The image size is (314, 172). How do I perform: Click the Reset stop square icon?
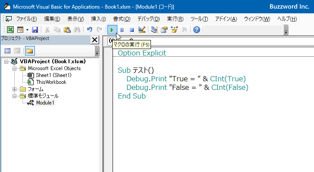pos(132,30)
